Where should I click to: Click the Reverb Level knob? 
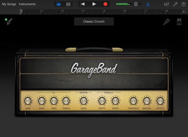tap(84, 101)
